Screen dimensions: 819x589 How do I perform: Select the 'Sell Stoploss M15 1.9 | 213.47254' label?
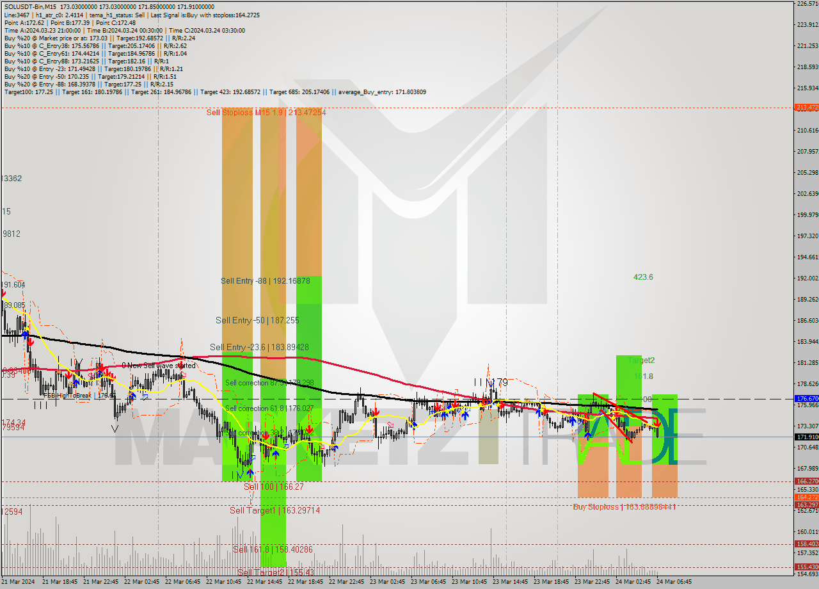(x=266, y=113)
